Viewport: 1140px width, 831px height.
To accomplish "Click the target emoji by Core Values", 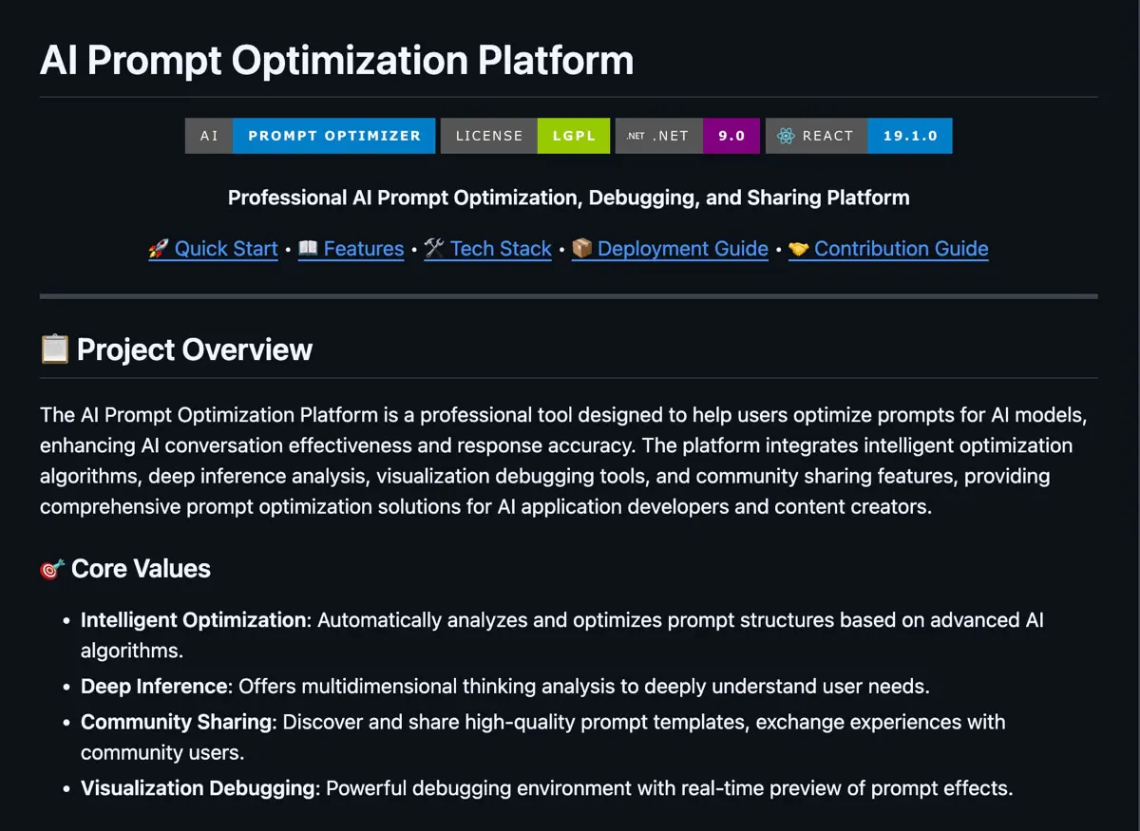I will [52, 569].
